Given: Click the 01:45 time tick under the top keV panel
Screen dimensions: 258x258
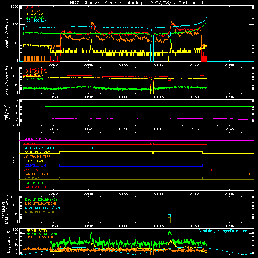Looking at the screenshot, I should (x=229, y=65).
